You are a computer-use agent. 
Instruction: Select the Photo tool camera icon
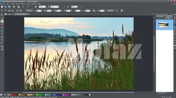click(x=2, y=21)
